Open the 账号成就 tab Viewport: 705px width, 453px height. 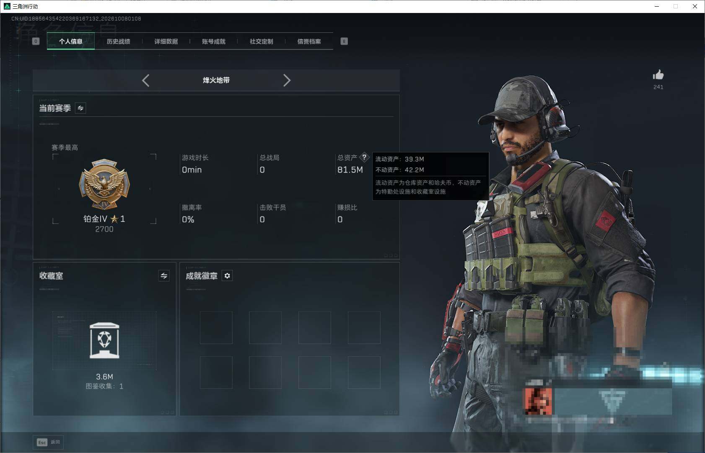(x=214, y=41)
